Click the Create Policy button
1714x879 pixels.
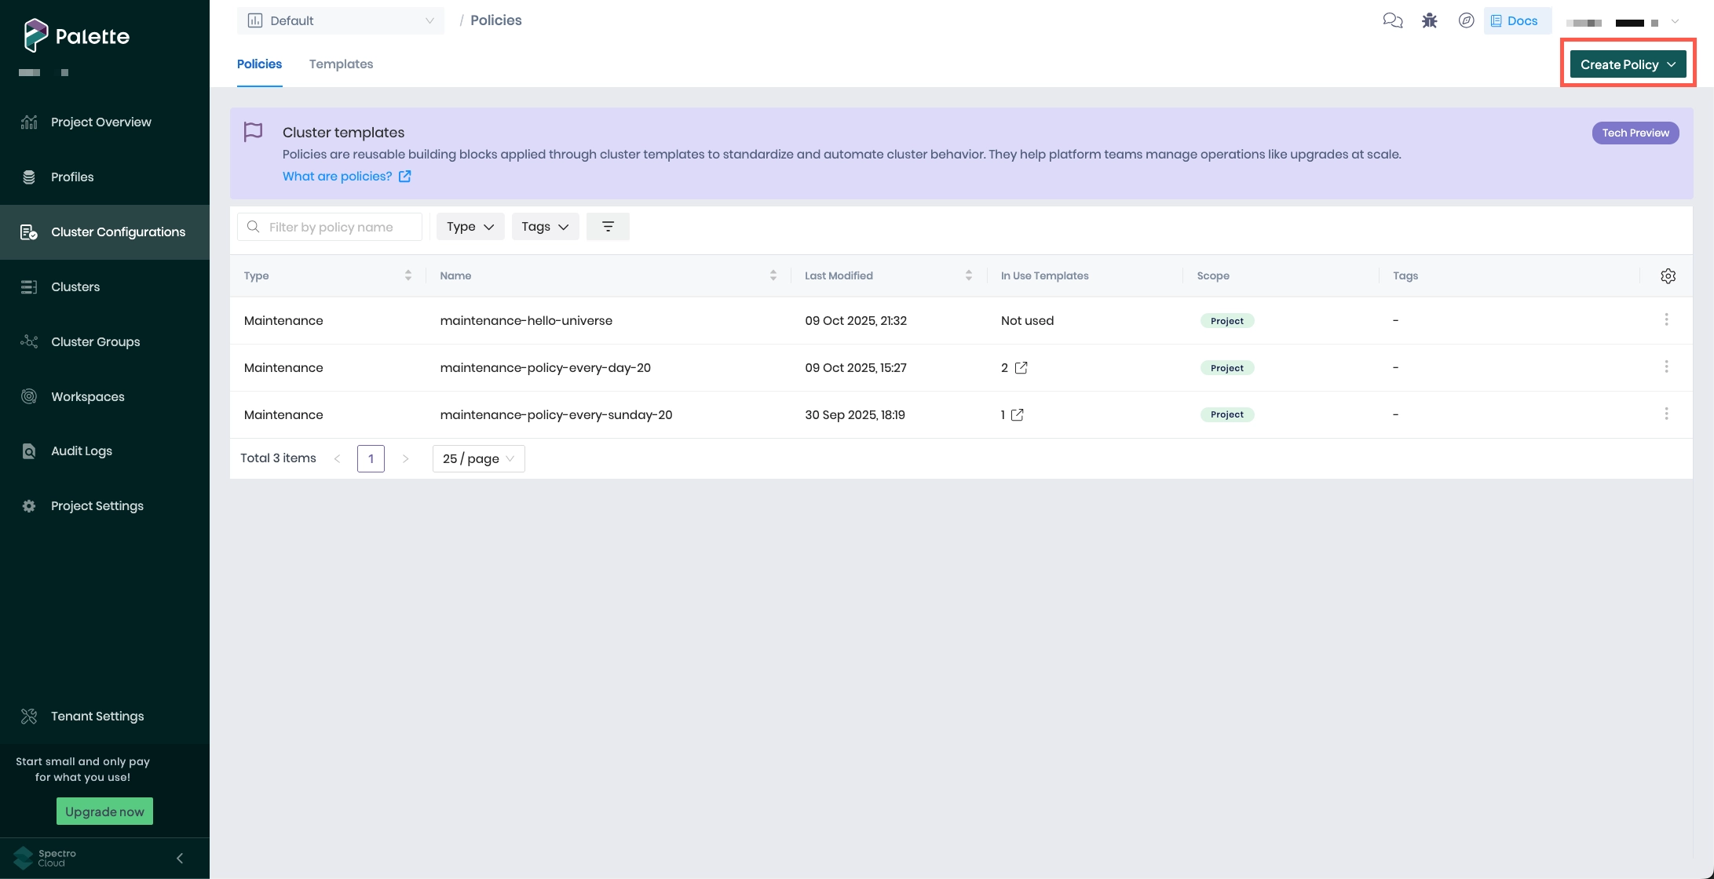coord(1627,64)
